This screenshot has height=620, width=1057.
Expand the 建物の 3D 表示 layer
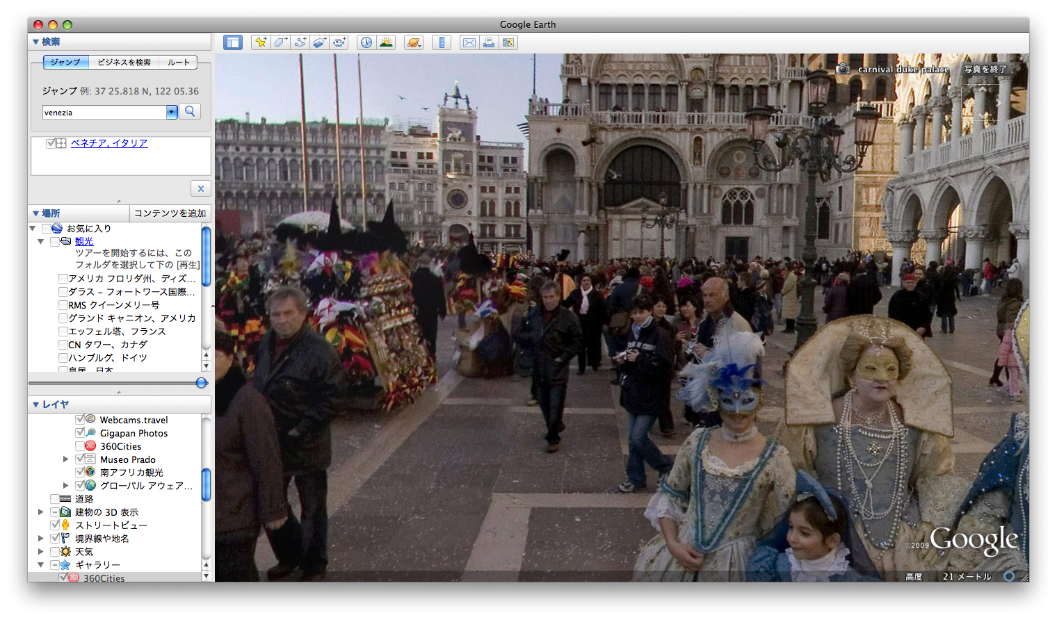41,512
